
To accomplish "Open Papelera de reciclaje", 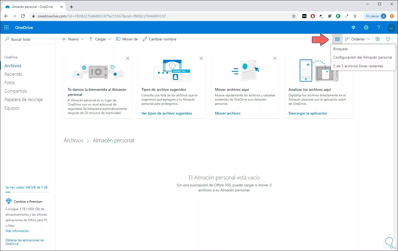I will point(23,100).
